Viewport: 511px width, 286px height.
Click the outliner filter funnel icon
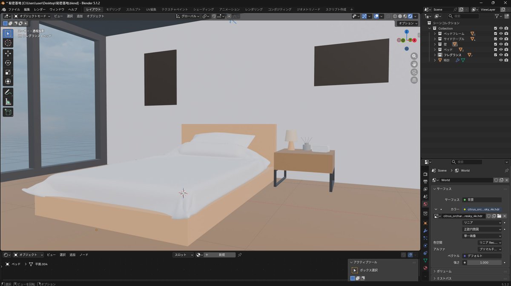[497, 16]
